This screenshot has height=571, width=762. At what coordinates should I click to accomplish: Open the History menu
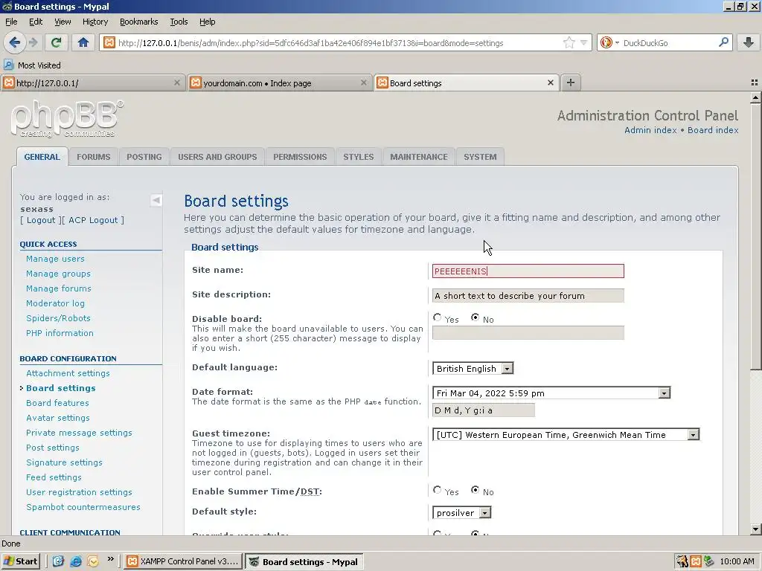coord(95,22)
